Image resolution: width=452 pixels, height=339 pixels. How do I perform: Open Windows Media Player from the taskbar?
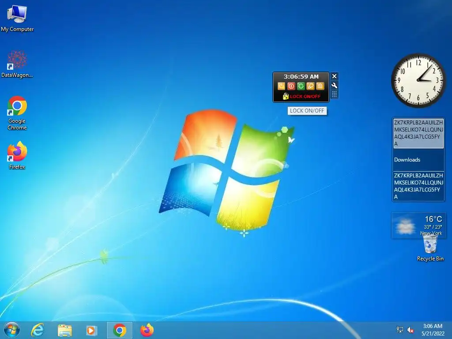(91, 330)
